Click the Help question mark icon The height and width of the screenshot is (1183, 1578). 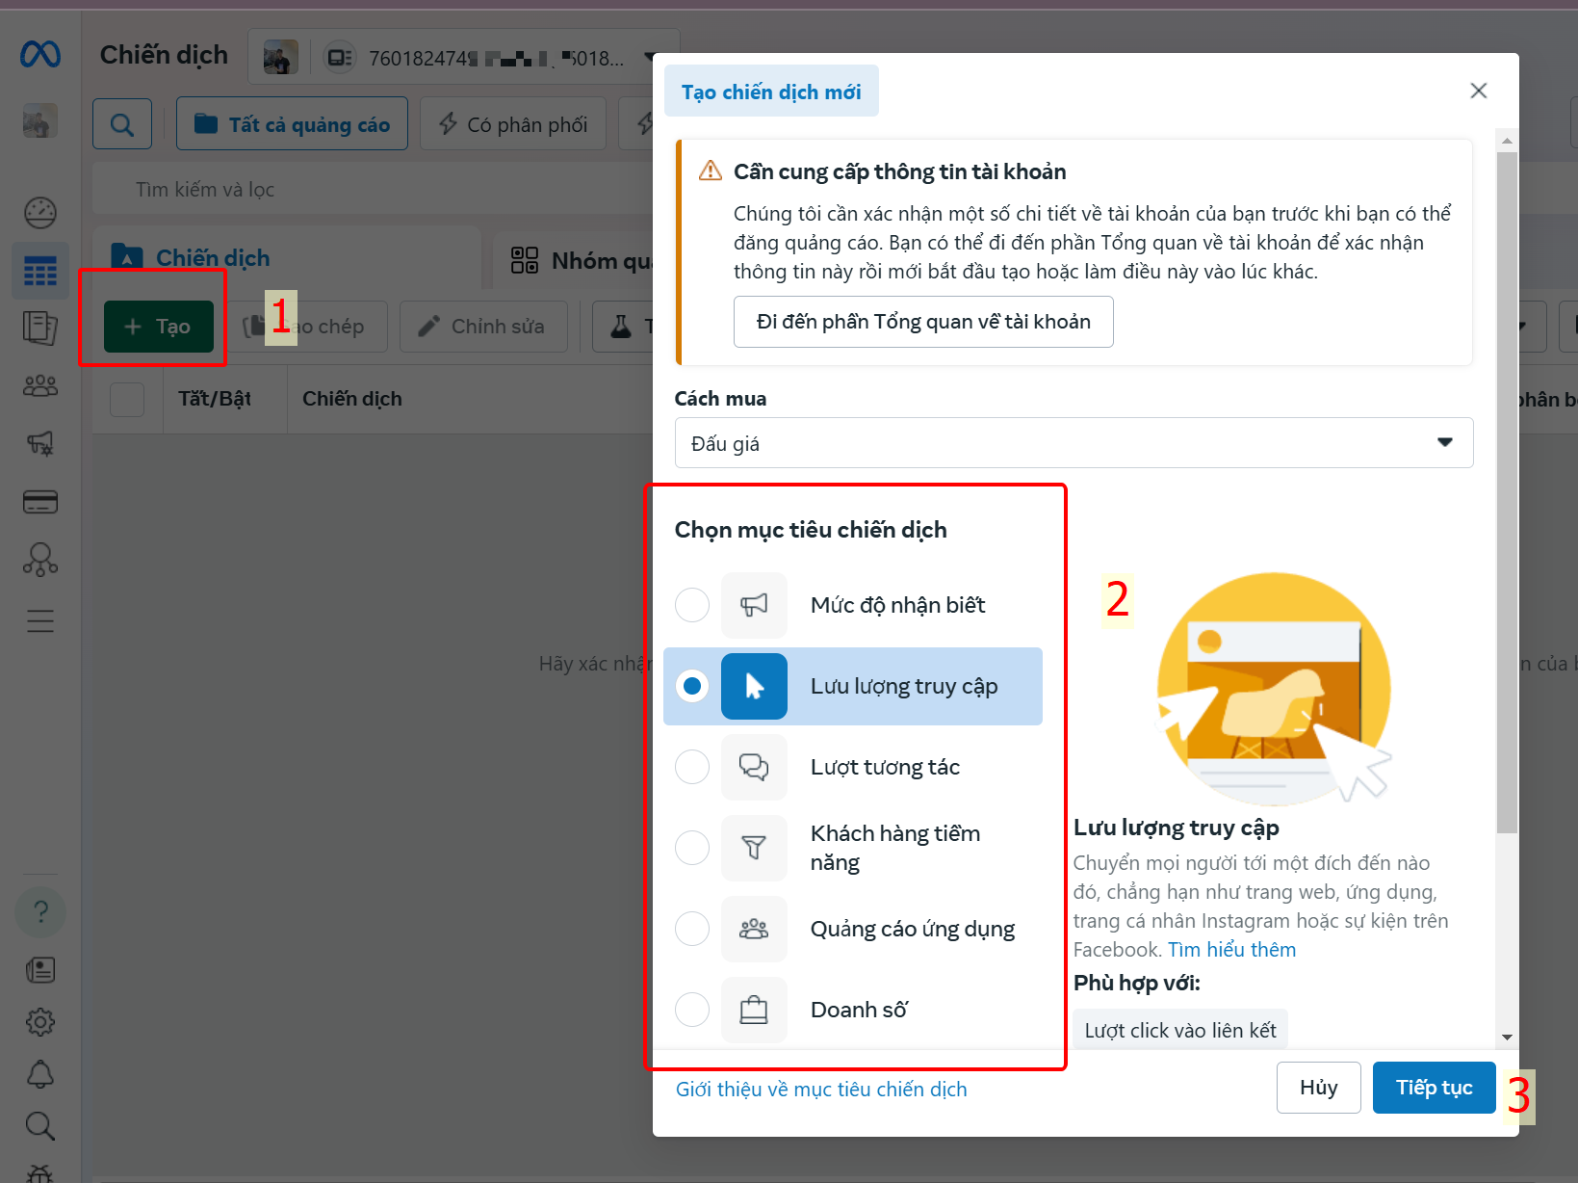(40, 911)
